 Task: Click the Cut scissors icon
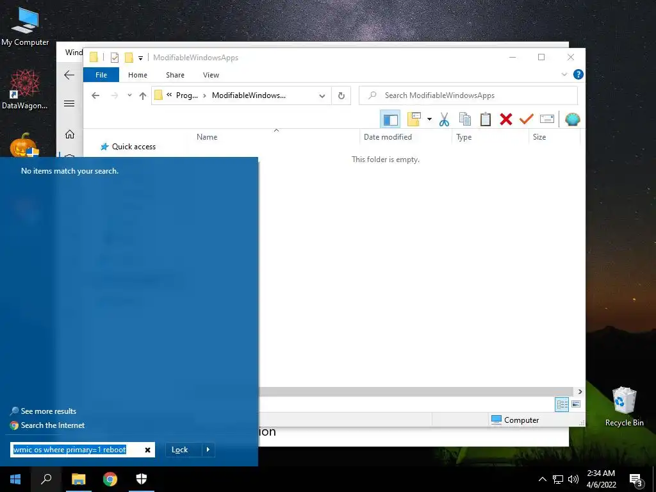[444, 120]
